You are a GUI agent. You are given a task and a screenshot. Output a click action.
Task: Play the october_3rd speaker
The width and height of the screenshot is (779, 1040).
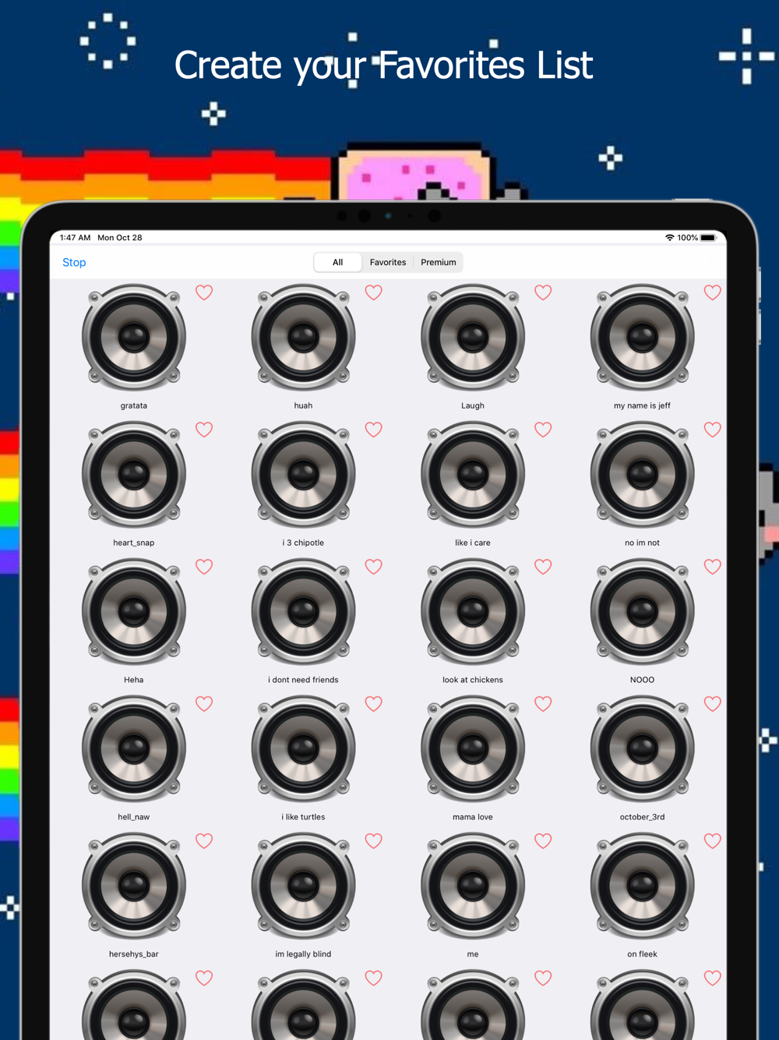coord(642,749)
